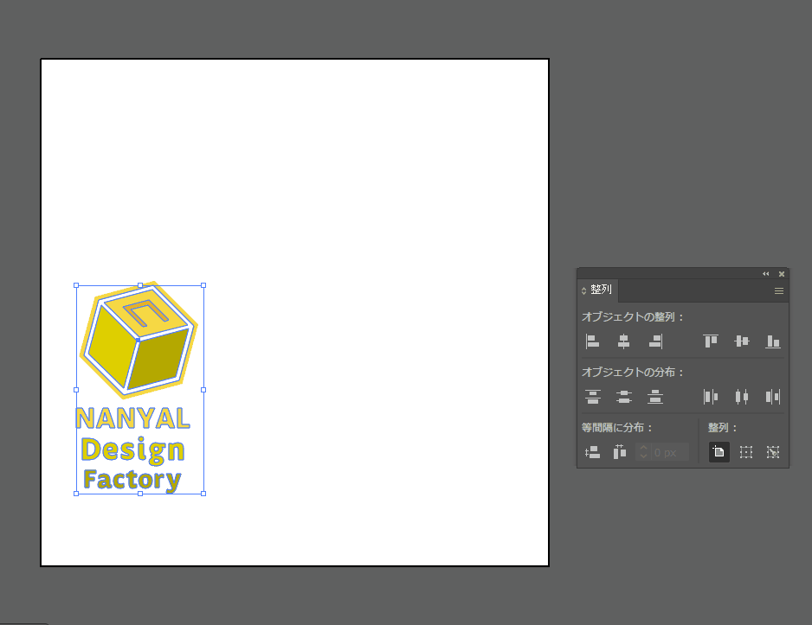Image resolution: width=812 pixels, height=625 pixels.
Task: Enable align to artboard option
Action: [719, 452]
